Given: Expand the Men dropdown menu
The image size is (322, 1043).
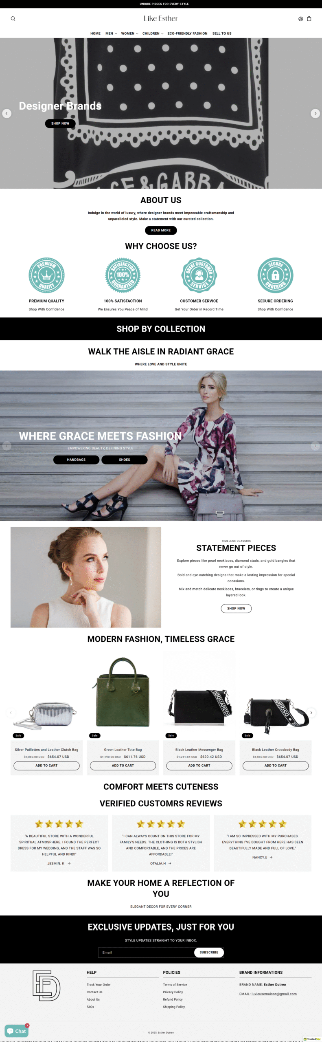Looking at the screenshot, I should (x=111, y=33).
